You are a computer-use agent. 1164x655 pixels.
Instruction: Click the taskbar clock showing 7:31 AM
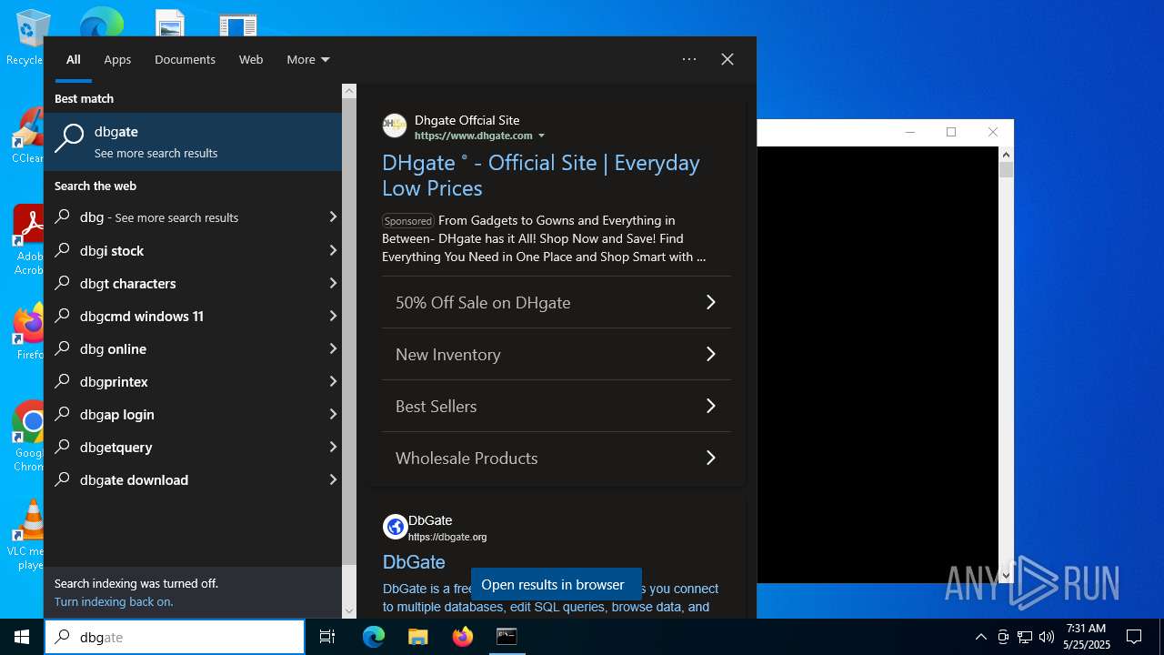click(x=1086, y=637)
